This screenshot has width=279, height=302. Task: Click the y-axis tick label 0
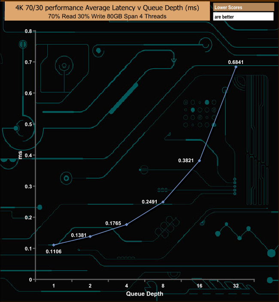pos(30,280)
